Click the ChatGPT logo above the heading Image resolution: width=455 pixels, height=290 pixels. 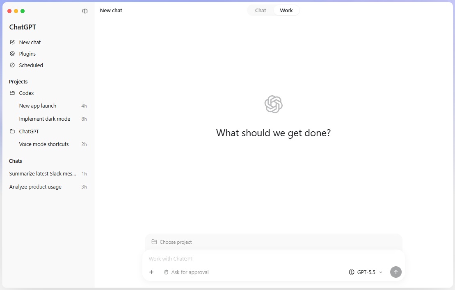pos(273,104)
